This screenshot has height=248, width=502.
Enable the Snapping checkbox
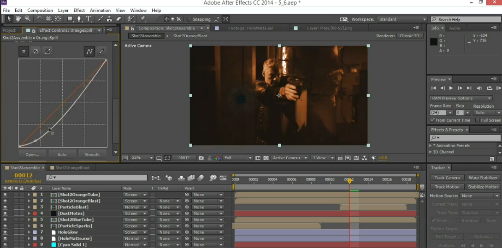coord(189,19)
